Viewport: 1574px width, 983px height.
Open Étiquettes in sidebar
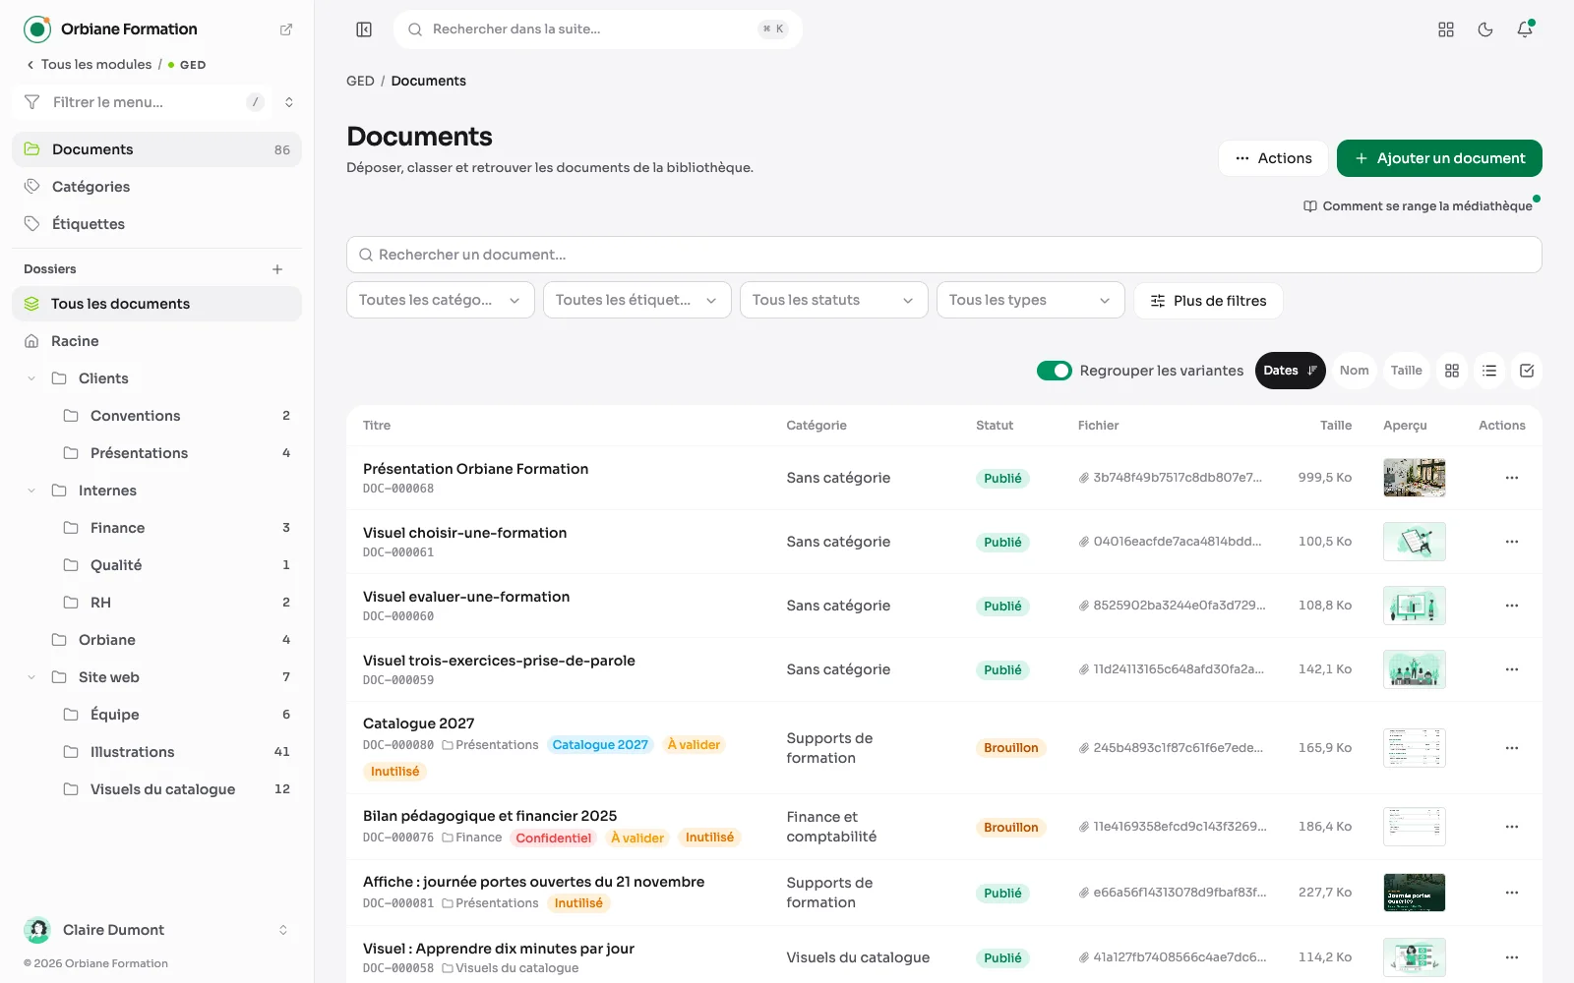(157, 224)
